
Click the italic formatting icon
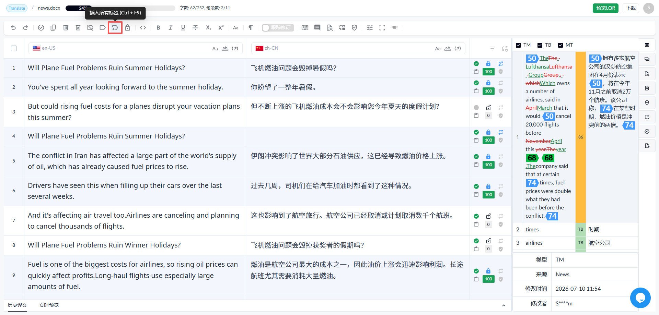(x=171, y=28)
